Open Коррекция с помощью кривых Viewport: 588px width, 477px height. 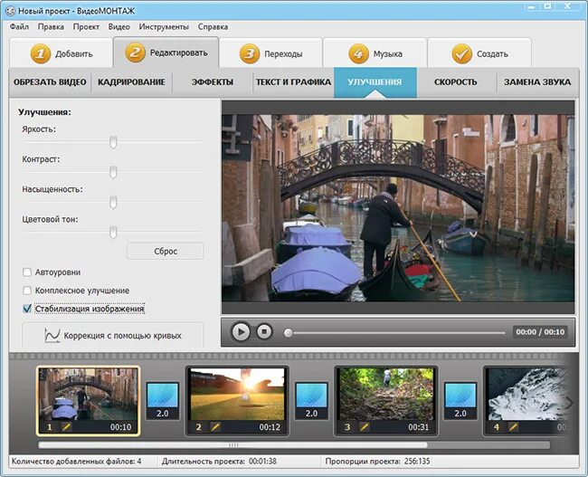click(113, 335)
